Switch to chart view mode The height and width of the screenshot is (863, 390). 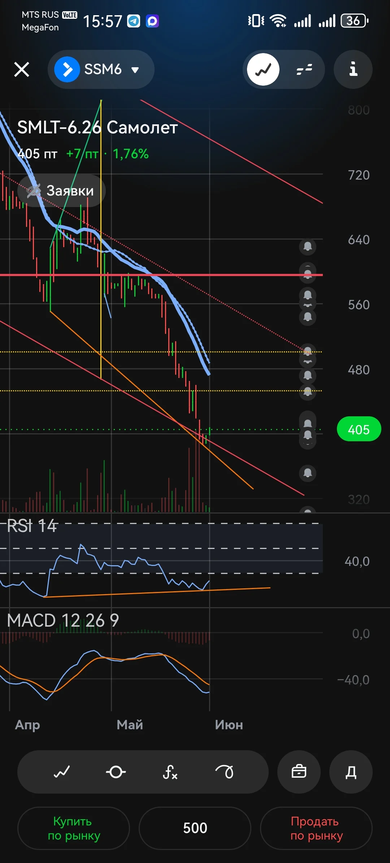tap(263, 69)
